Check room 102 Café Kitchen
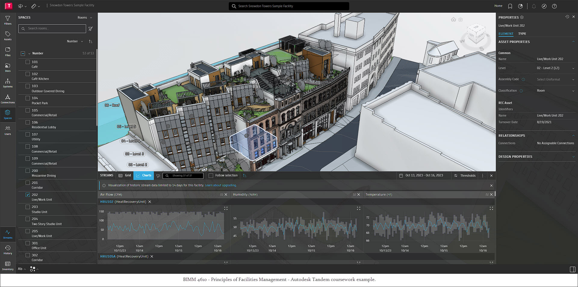The width and height of the screenshot is (578, 287). pyautogui.click(x=28, y=74)
